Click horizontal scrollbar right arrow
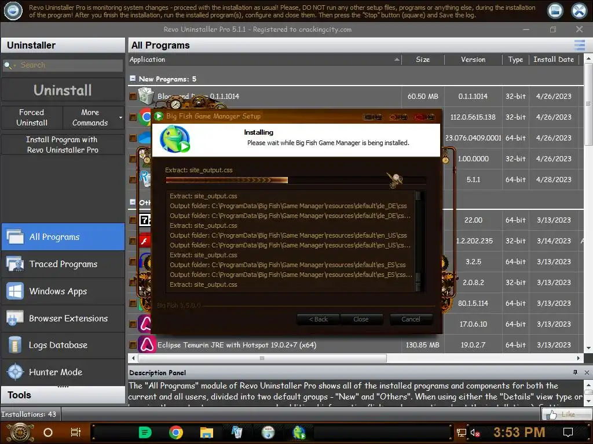Viewport: 593px width, 444px height. tap(579, 358)
